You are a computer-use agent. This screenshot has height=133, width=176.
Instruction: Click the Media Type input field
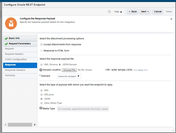click(83, 109)
